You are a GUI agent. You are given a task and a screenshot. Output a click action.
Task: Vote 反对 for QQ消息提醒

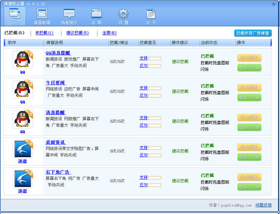[143, 66]
